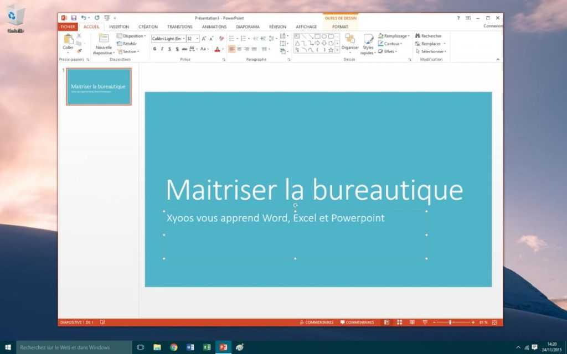Switch to normal view in status bar
This screenshot has width=567, height=354.
(386, 322)
